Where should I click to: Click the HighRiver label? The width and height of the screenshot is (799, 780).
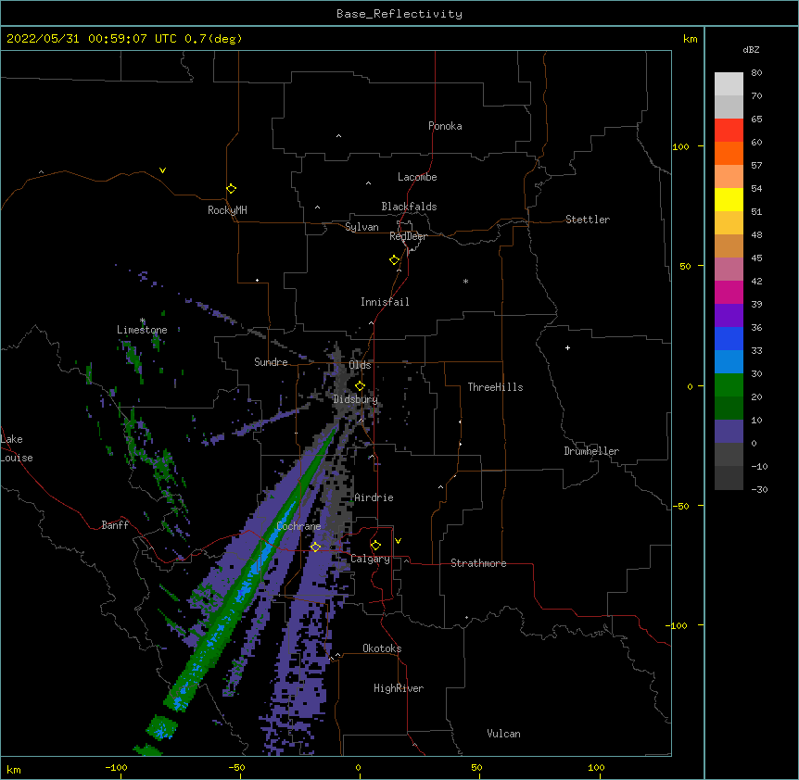click(399, 688)
